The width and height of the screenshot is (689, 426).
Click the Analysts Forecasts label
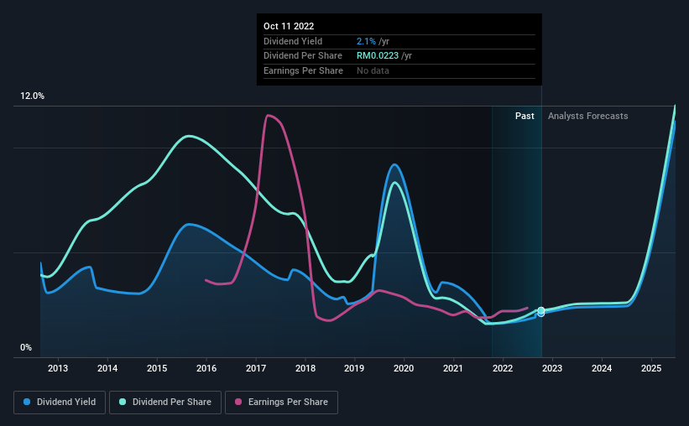pos(588,116)
